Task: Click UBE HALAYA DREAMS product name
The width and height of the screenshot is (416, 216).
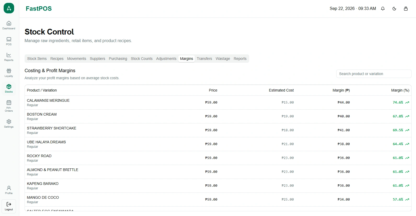Action: [x=46, y=142]
